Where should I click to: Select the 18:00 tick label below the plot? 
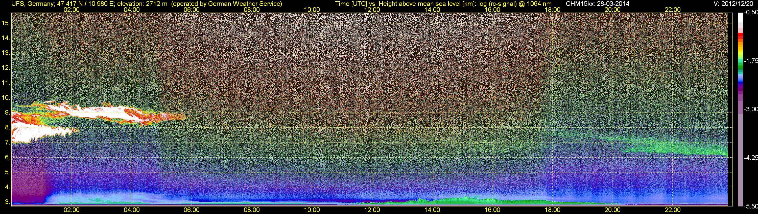coord(552,210)
